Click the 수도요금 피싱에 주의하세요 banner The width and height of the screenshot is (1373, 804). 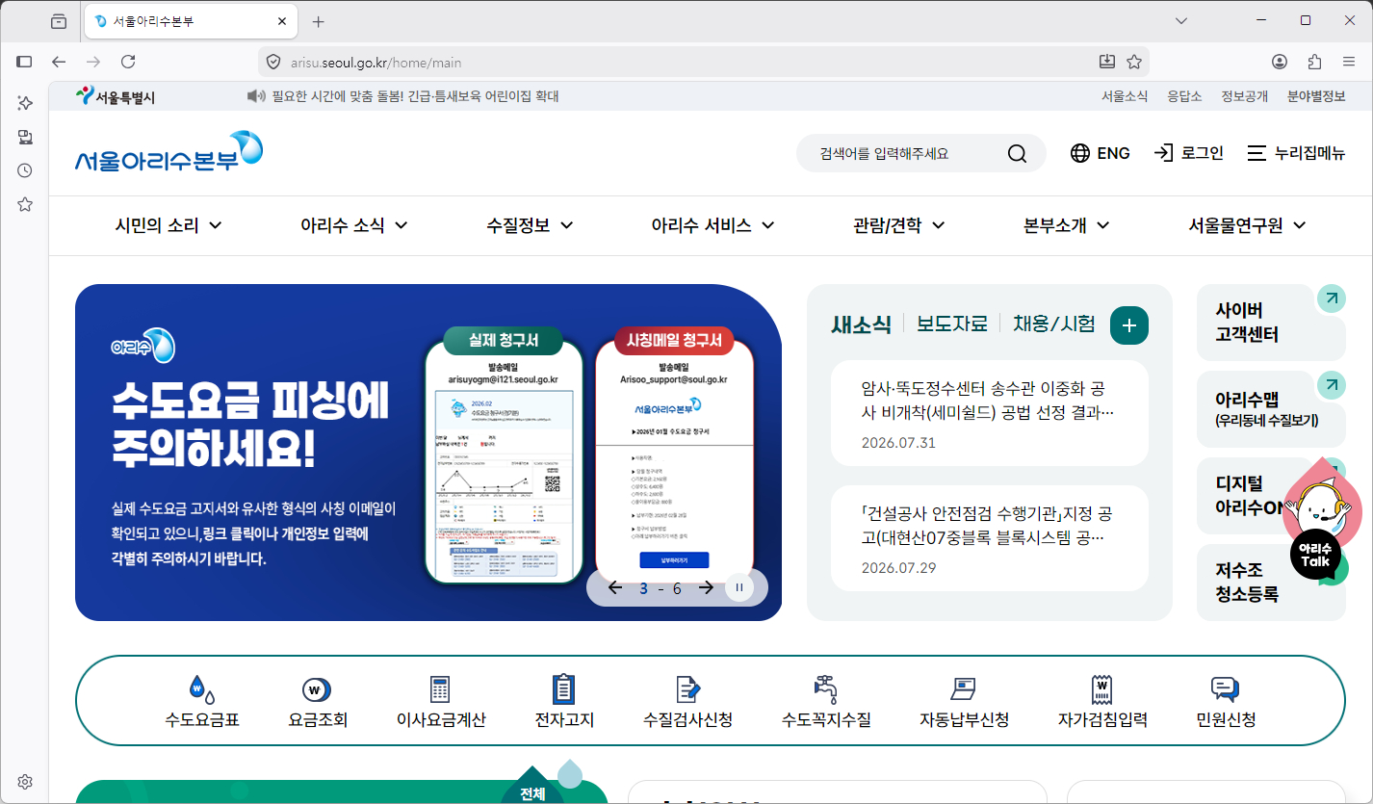(428, 453)
